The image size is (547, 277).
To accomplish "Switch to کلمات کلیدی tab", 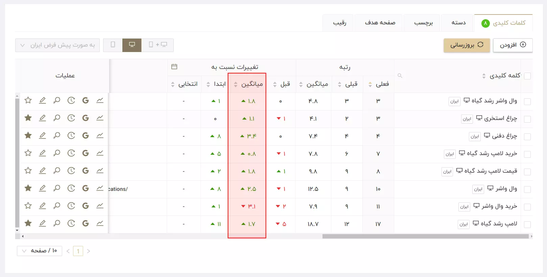I will coord(503,23).
